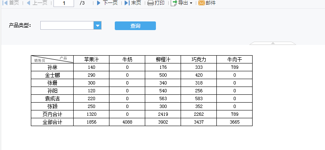Click 全部合计 牛奶 total 4088
Viewport: 325px width, 150px height.
[x=127, y=122]
